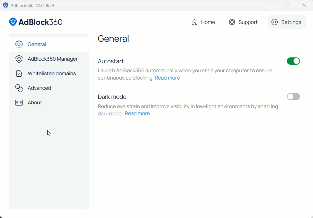The width and height of the screenshot is (313, 218).
Task: Click the AdBlock360 wordmark text
Action: tap(41, 22)
